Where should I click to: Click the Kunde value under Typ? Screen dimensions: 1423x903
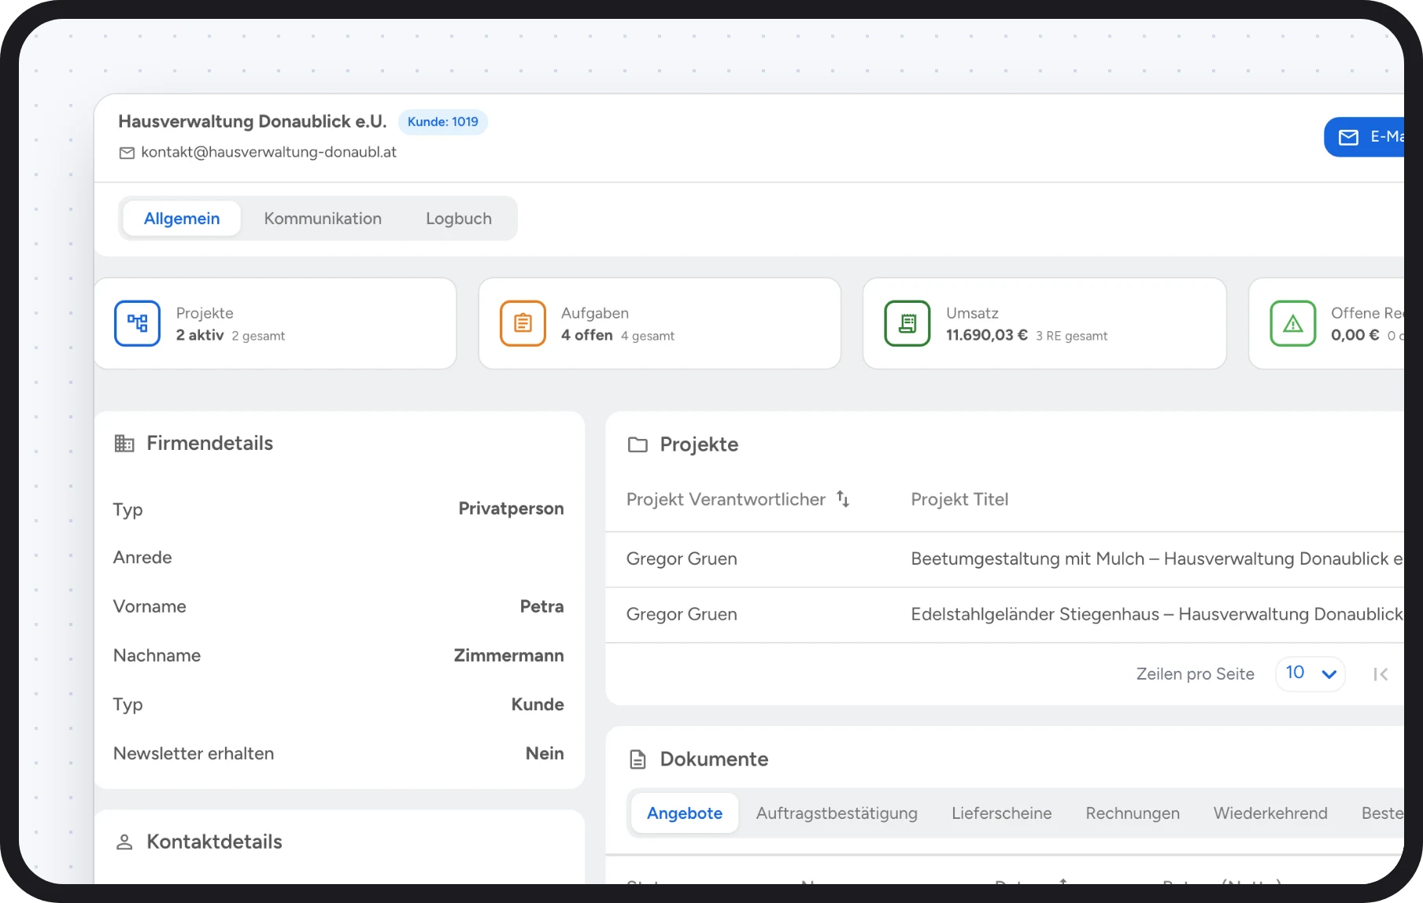(538, 705)
